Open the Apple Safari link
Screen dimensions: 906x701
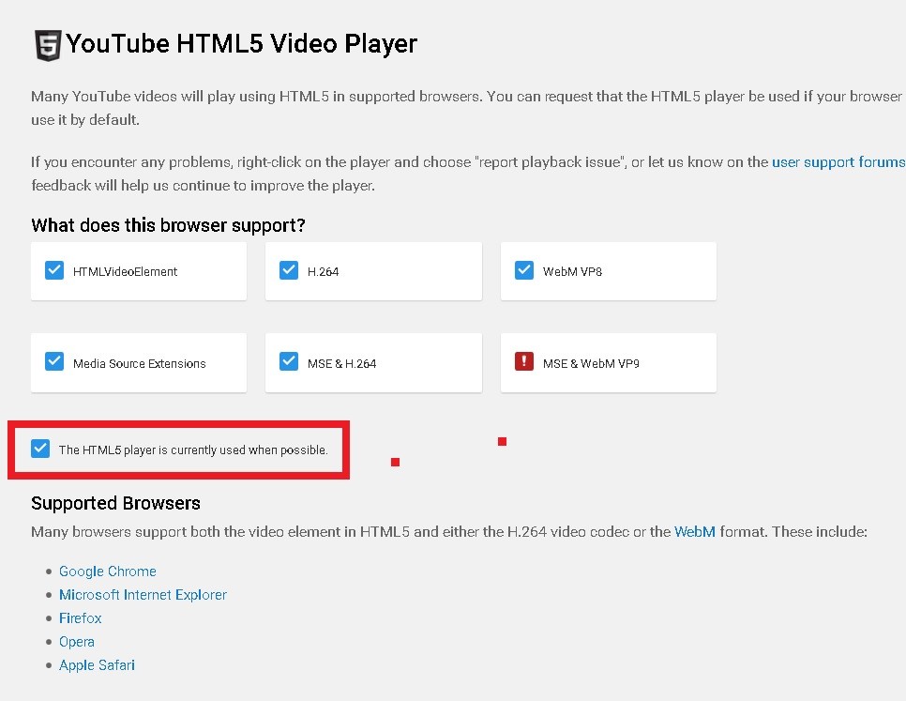(97, 665)
